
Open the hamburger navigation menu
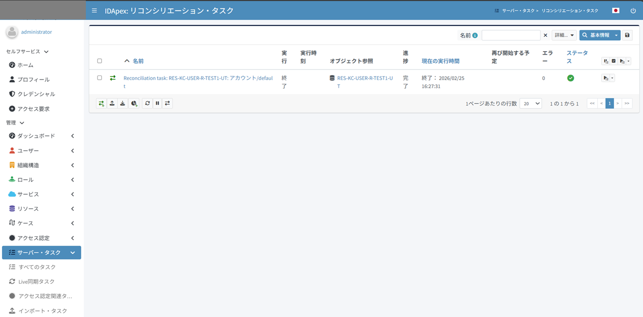pyautogui.click(x=94, y=10)
